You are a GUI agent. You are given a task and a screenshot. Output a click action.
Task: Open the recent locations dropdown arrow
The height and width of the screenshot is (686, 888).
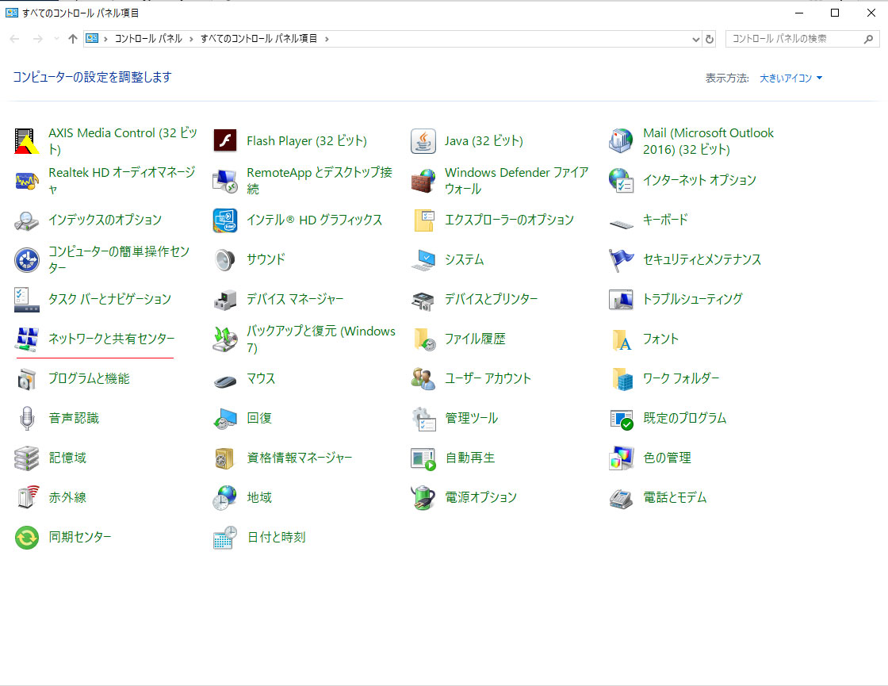tap(56, 39)
